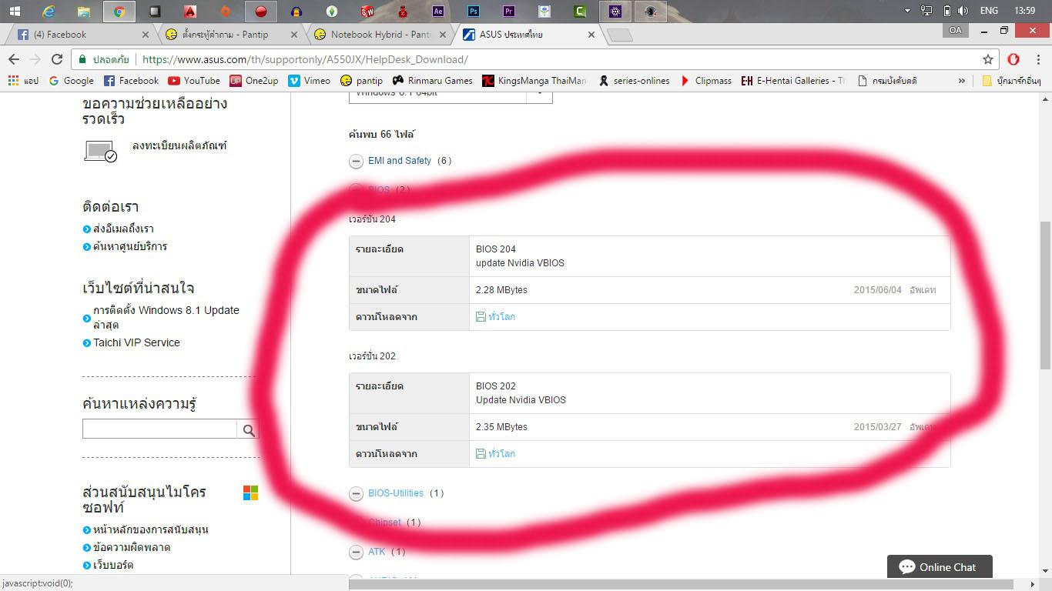Open the red record-circle taskbar app

pyautogui.click(x=261, y=12)
